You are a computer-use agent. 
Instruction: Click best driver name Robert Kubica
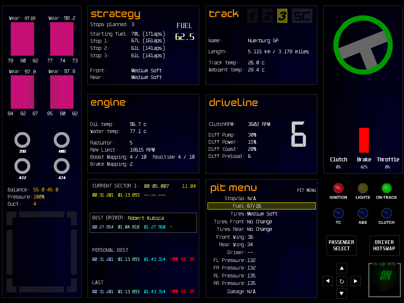click(146, 218)
